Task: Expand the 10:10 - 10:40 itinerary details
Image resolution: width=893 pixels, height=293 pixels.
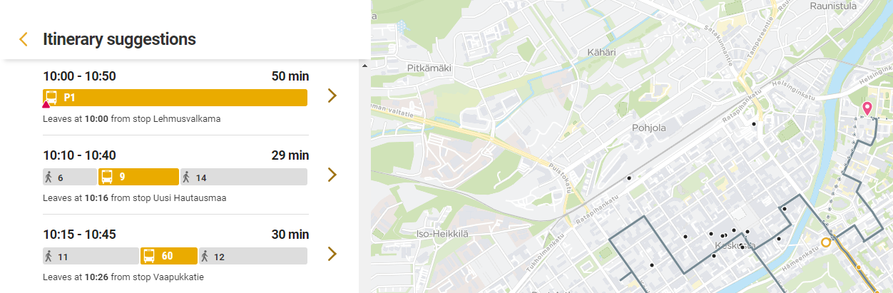Action: click(332, 175)
